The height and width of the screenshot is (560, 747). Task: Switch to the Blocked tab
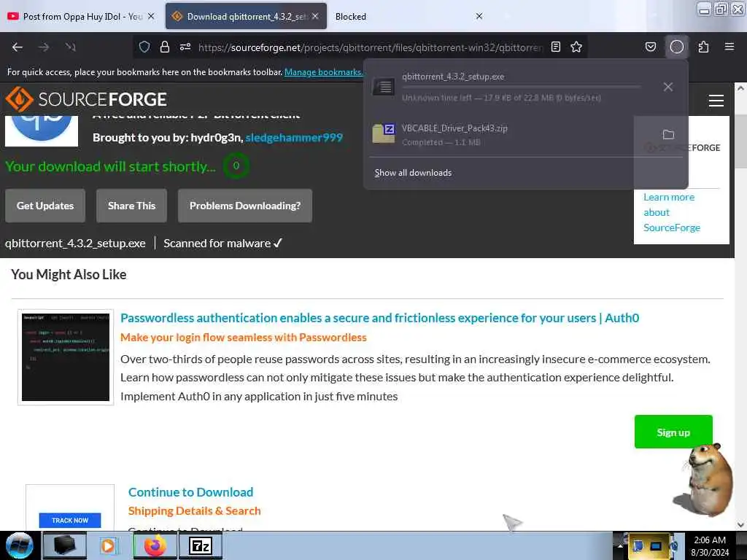[410, 16]
